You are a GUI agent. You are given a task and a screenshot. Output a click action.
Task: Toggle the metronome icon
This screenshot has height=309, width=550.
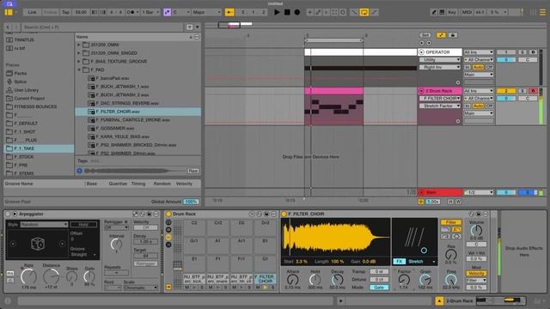pyautogui.click(x=132, y=12)
